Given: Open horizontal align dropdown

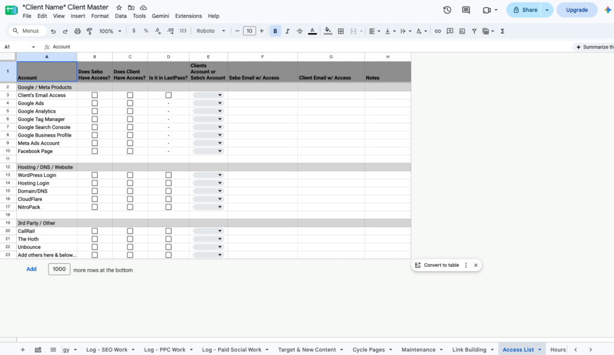Looking at the screenshot, I should pyautogui.click(x=374, y=31).
